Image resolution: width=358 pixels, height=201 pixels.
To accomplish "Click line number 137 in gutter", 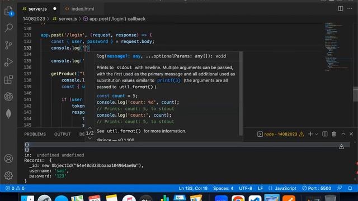I will coord(27,74).
